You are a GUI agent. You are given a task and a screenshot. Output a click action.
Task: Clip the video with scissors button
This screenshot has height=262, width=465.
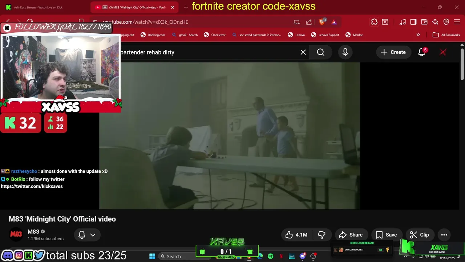(420, 235)
